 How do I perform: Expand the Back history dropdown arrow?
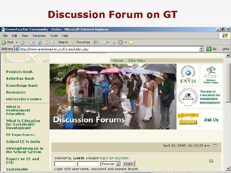(17, 42)
